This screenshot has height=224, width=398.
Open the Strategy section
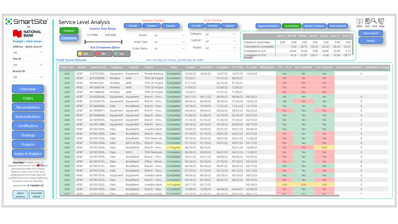28,135
